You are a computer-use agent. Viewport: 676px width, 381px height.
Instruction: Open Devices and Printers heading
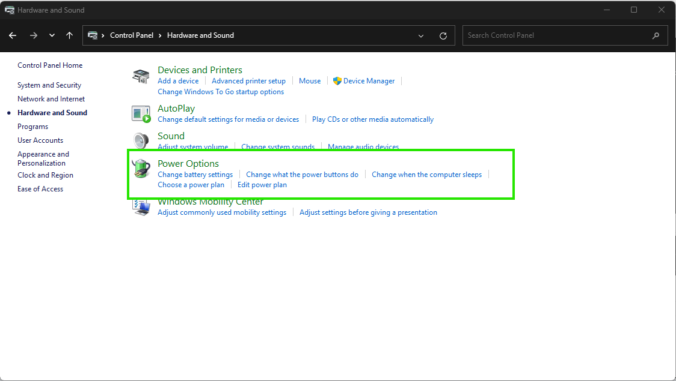[x=200, y=70]
